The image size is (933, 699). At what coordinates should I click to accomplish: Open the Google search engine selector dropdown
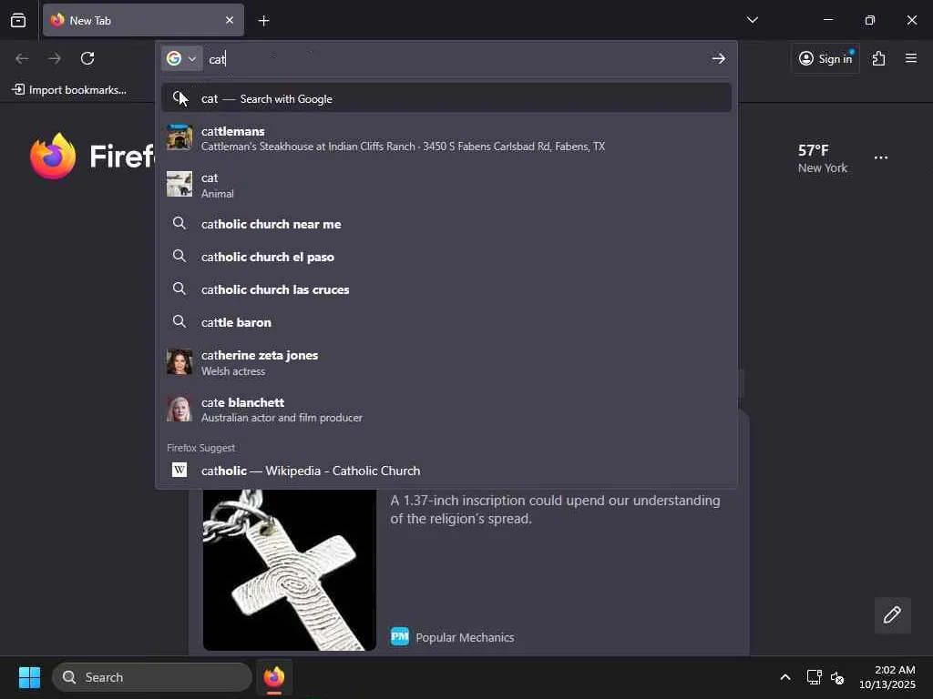[181, 58]
